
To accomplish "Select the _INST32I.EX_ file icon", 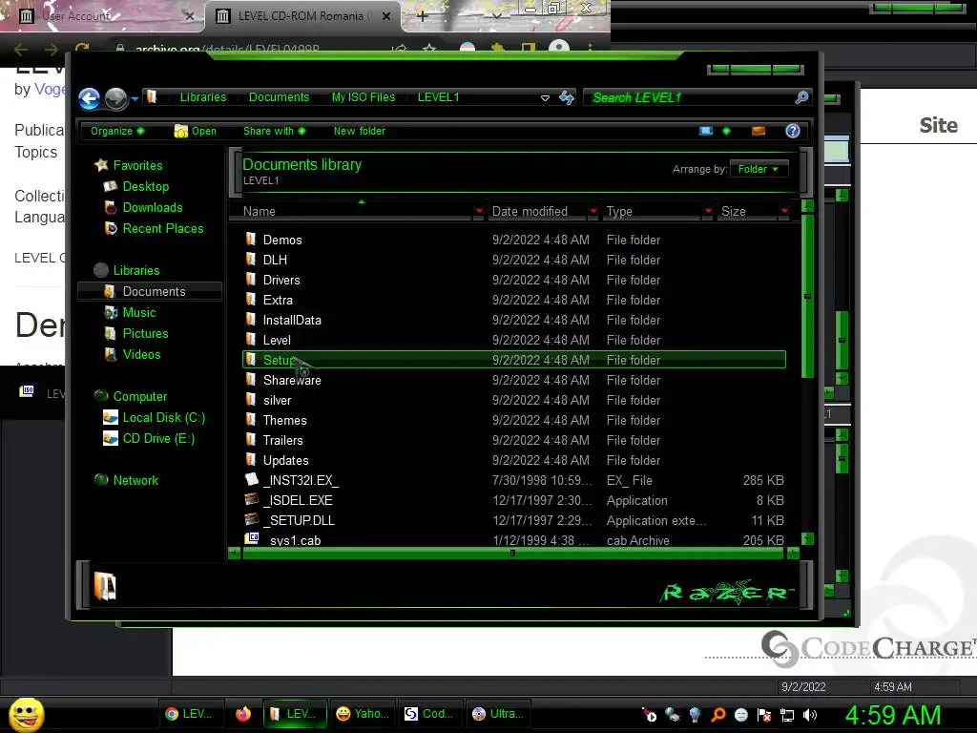I will [252, 479].
